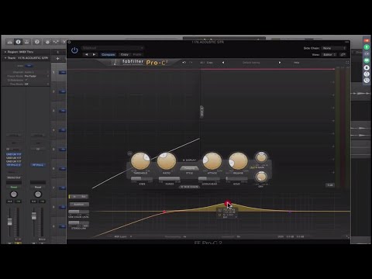Click the Release knob

[238, 161]
